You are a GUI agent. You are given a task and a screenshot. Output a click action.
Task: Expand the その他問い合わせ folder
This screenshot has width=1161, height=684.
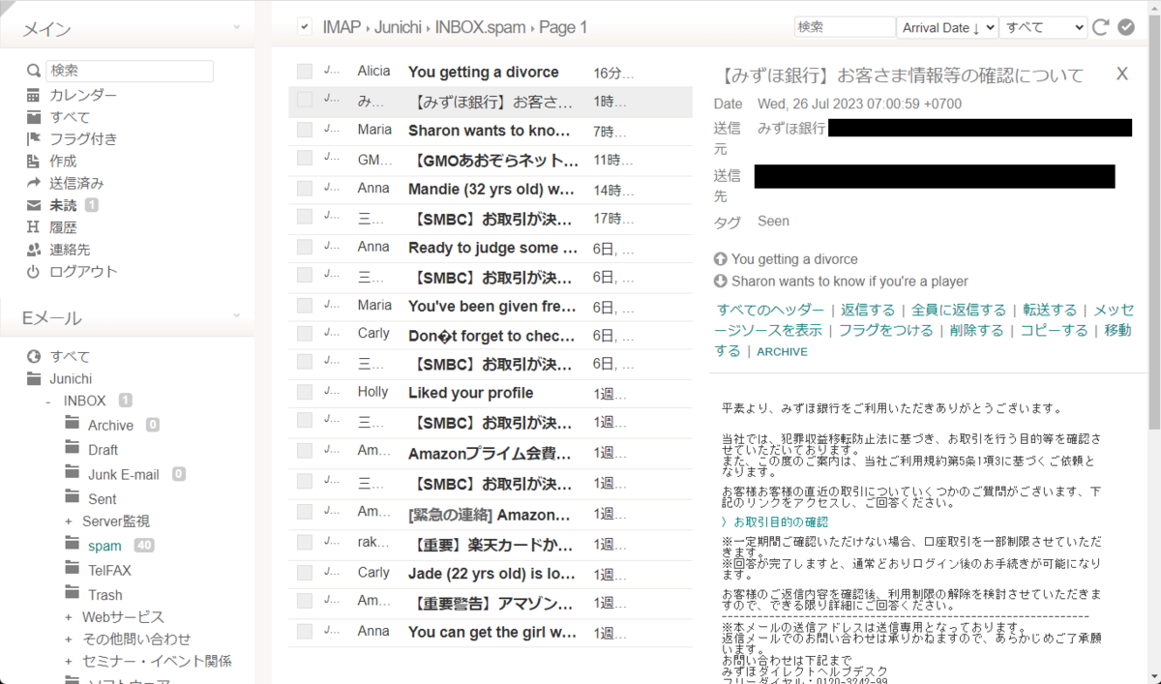point(69,639)
